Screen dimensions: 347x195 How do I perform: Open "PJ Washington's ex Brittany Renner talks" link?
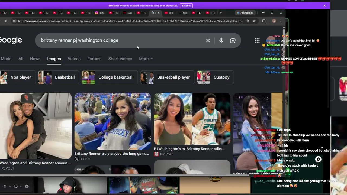click(x=189, y=149)
